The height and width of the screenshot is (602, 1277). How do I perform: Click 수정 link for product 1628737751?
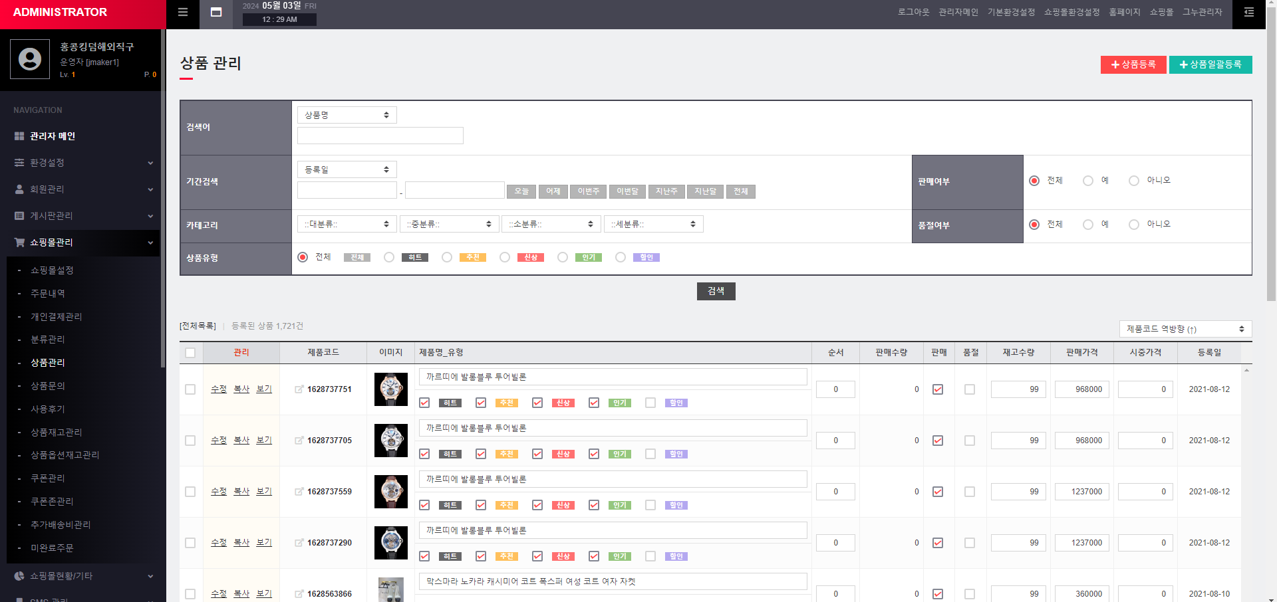click(219, 389)
